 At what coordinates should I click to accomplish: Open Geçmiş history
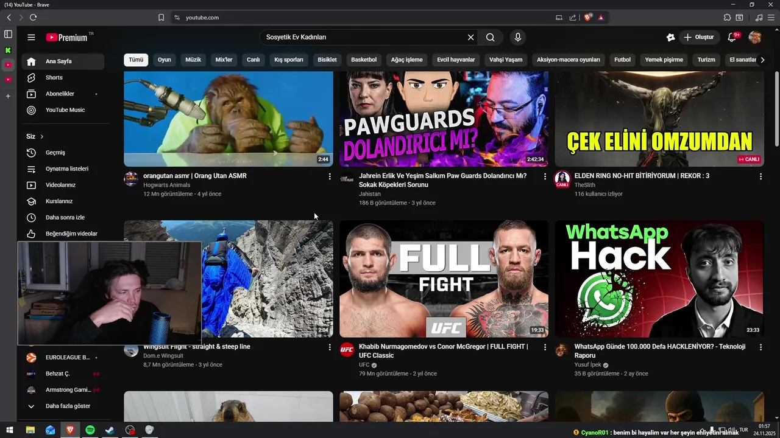(x=63, y=153)
